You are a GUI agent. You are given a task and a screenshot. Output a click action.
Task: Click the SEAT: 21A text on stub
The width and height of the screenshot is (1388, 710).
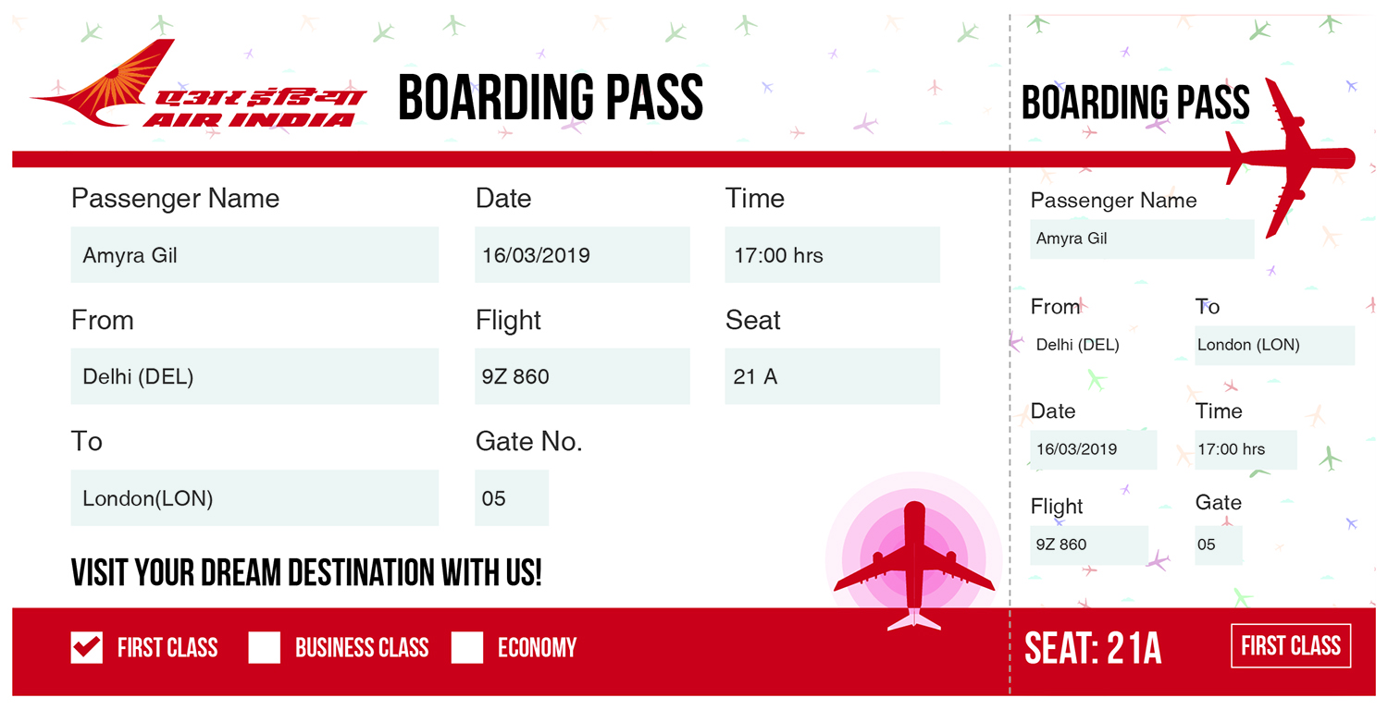(x=1093, y=649)
